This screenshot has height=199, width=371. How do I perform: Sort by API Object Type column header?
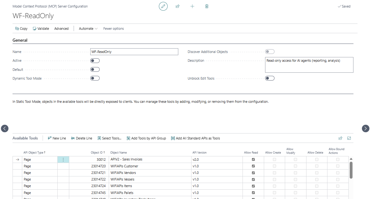(x=34, y=153)
